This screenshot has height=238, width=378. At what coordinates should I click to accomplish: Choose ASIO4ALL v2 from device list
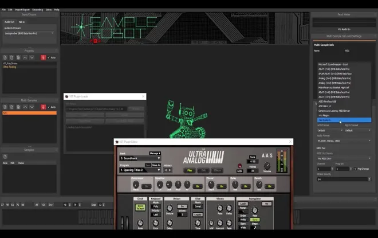coord(344,106)
